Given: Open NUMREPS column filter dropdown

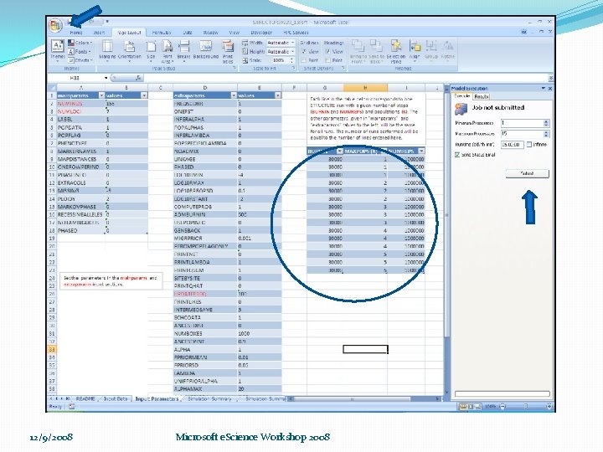Looking at the screenshot, I should point(421,151).
